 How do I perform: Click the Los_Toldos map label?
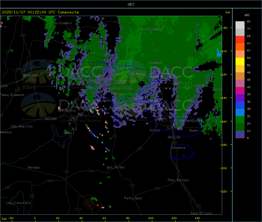(x=116, y=167)
